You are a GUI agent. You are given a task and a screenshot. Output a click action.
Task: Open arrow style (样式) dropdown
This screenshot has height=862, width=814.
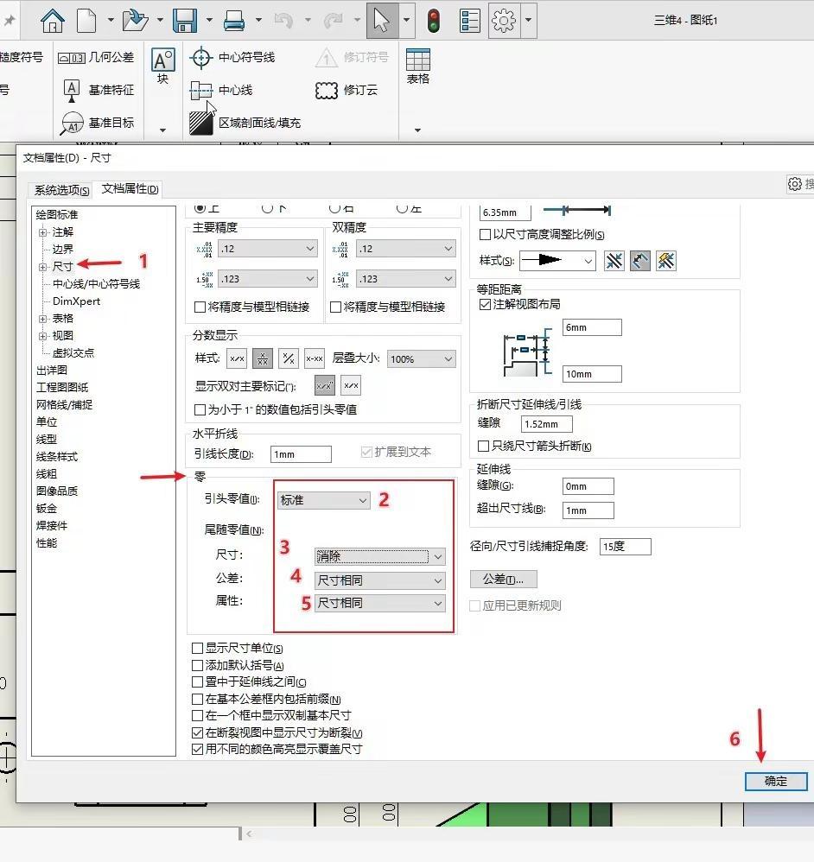pos(557,260)
